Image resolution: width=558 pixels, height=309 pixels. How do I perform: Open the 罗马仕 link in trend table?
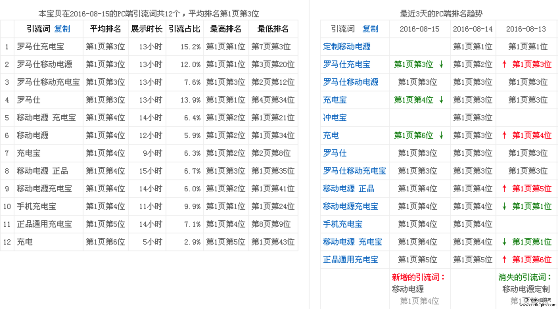point(335,153)
